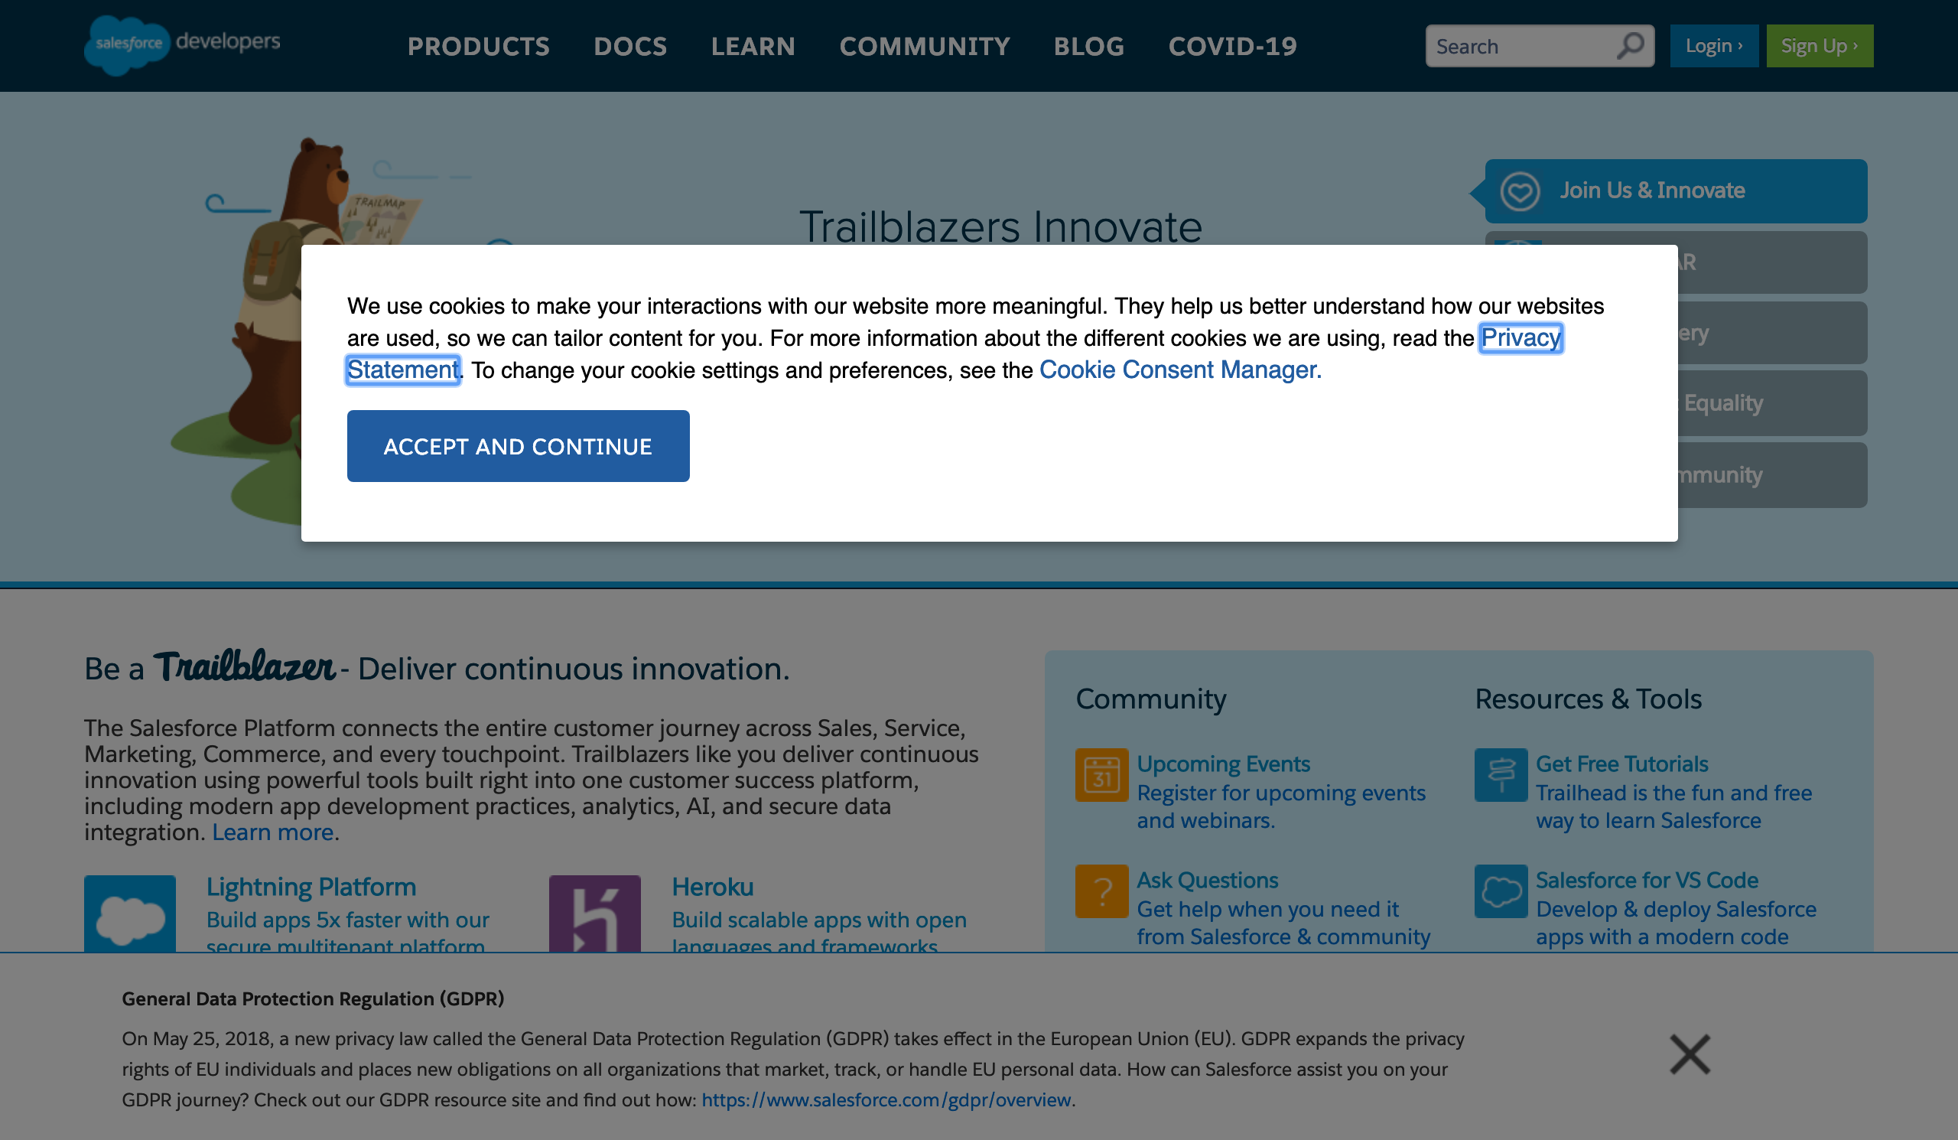Click the heart icon in Join Us & Innovate
The image size is (1958, 1140).
point(1520,191)
